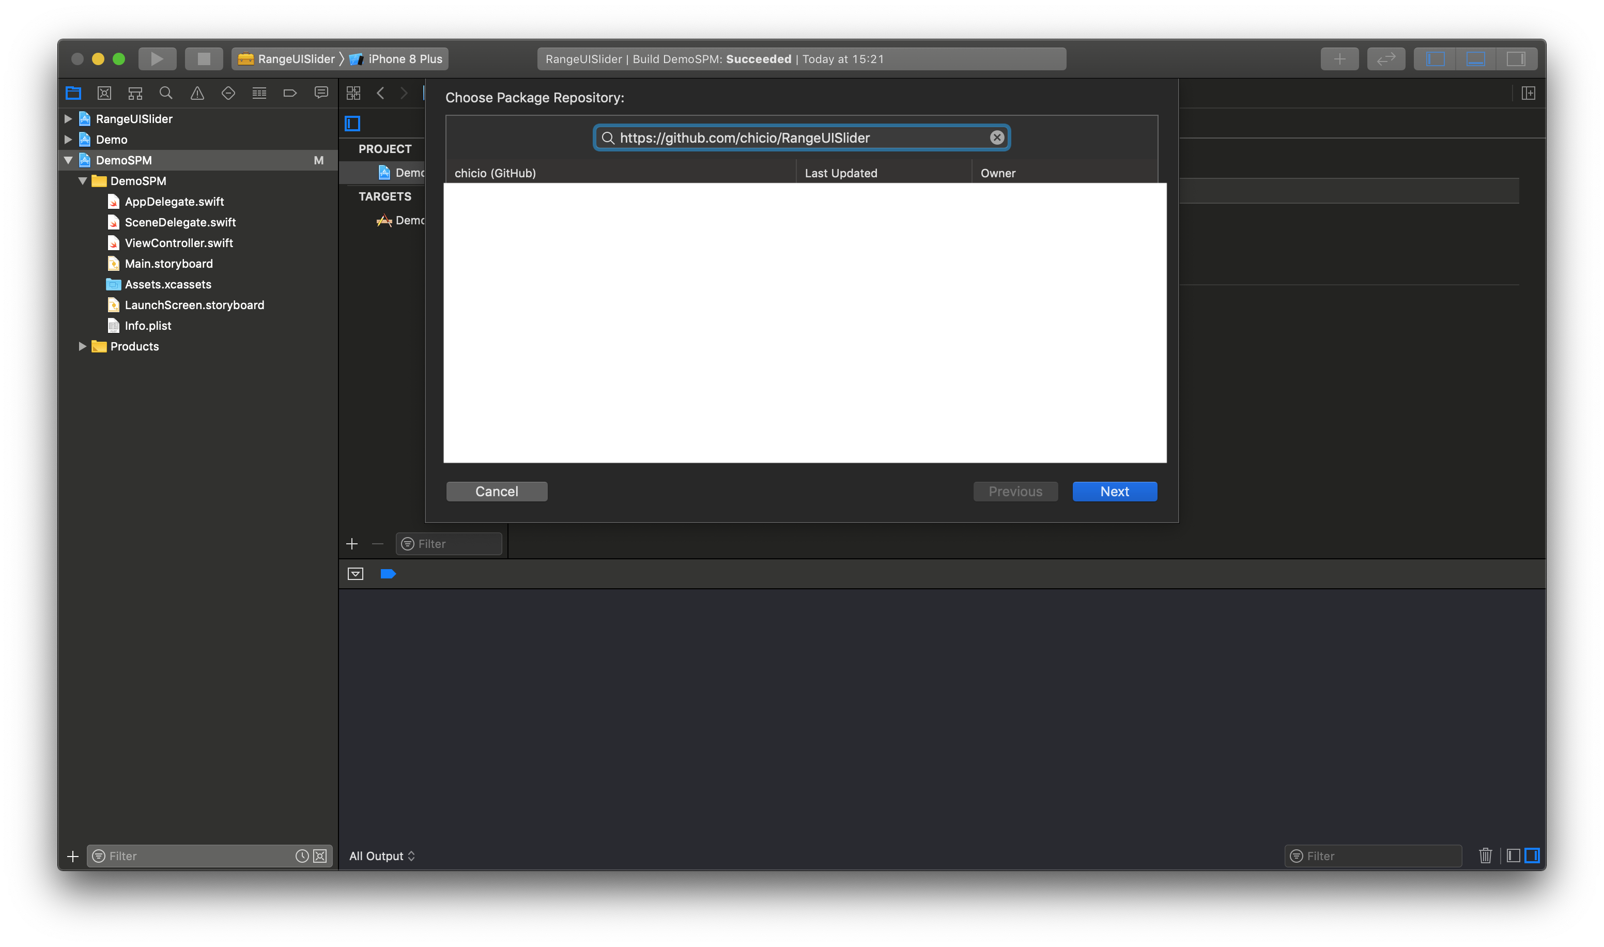Expand the Products folder
The image size is (1604, 947).
tap(82, 346)
